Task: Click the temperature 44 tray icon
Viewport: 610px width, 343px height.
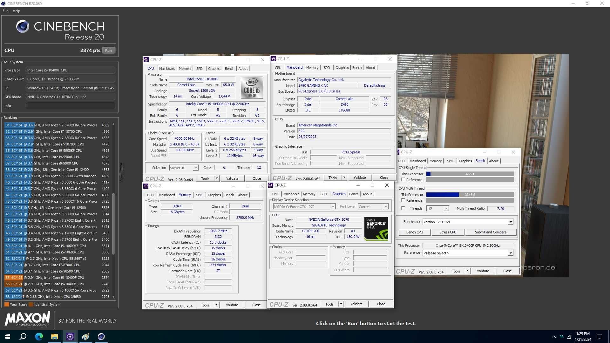Action: [x=561, y=337]
